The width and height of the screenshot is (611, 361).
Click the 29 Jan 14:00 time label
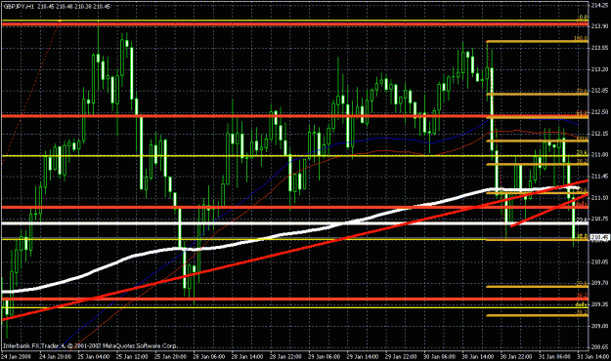coord(362,357)
